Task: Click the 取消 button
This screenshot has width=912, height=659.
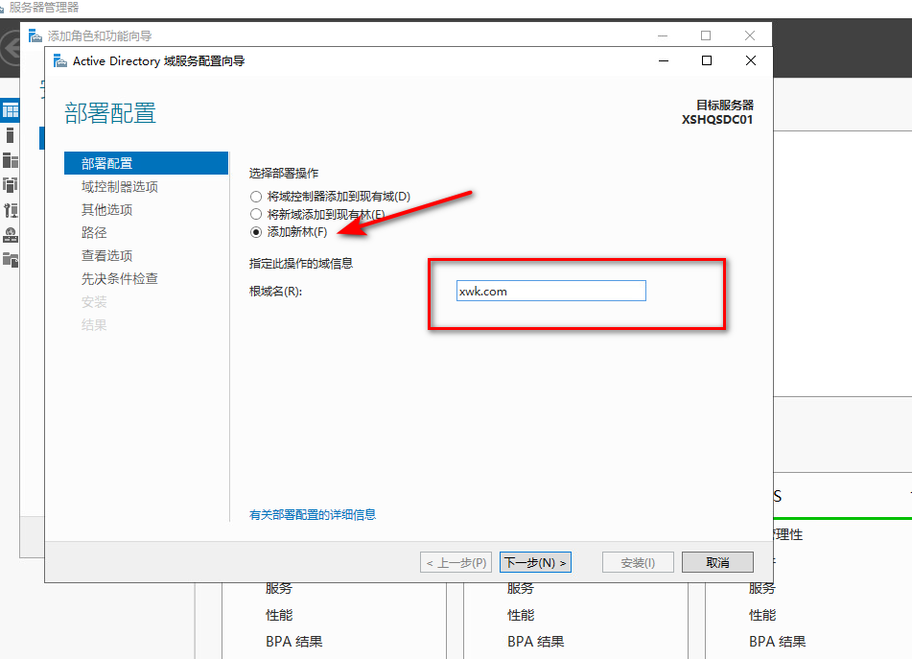Action: (717, 562)
